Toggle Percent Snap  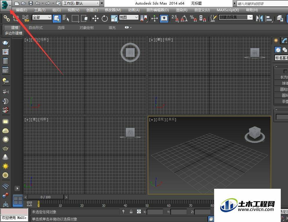[x=193, y=18]
